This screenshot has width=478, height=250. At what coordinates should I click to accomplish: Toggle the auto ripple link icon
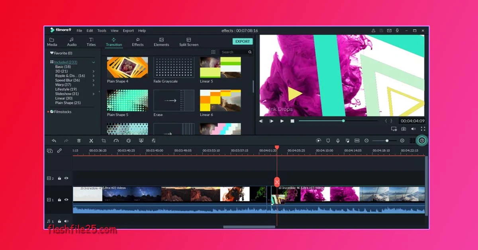59,151
